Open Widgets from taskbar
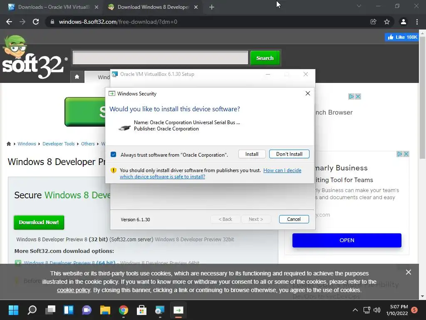 pyautogui.click(x=69, y=310)
